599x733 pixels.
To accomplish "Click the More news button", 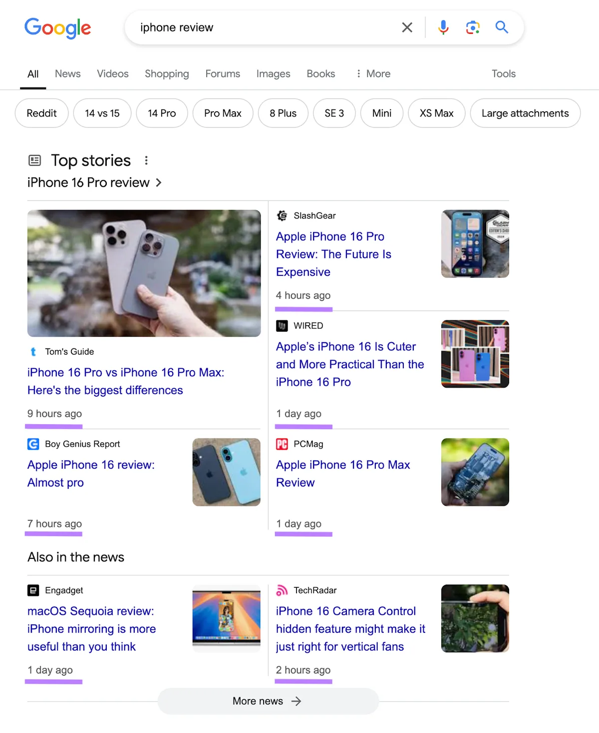I will (268, 701).
